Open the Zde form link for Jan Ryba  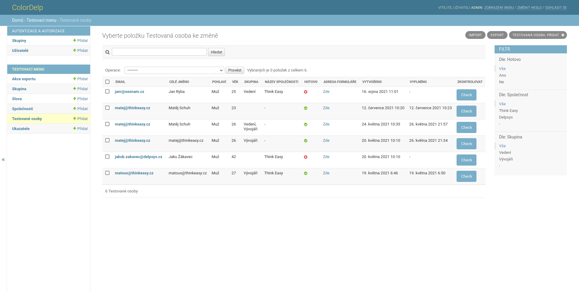point(326,92)
